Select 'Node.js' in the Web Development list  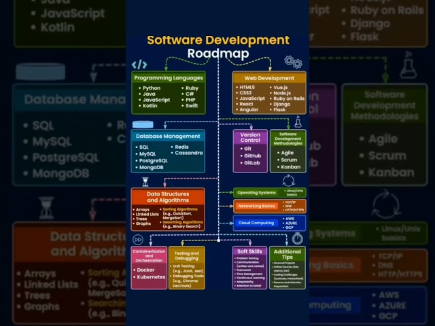point(282,93)
